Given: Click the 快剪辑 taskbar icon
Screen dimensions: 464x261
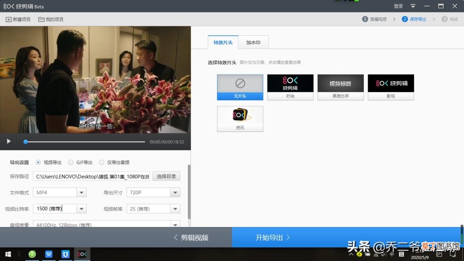Looking at the screenshot, I should click(x=82, y=254).
